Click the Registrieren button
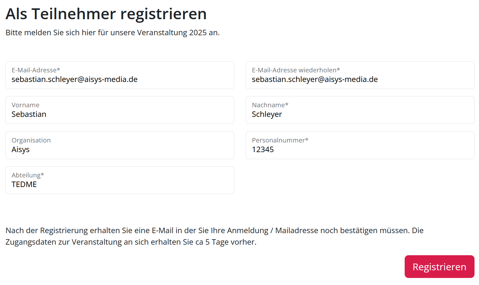This screenshot has width=479, height=285. 439,267
